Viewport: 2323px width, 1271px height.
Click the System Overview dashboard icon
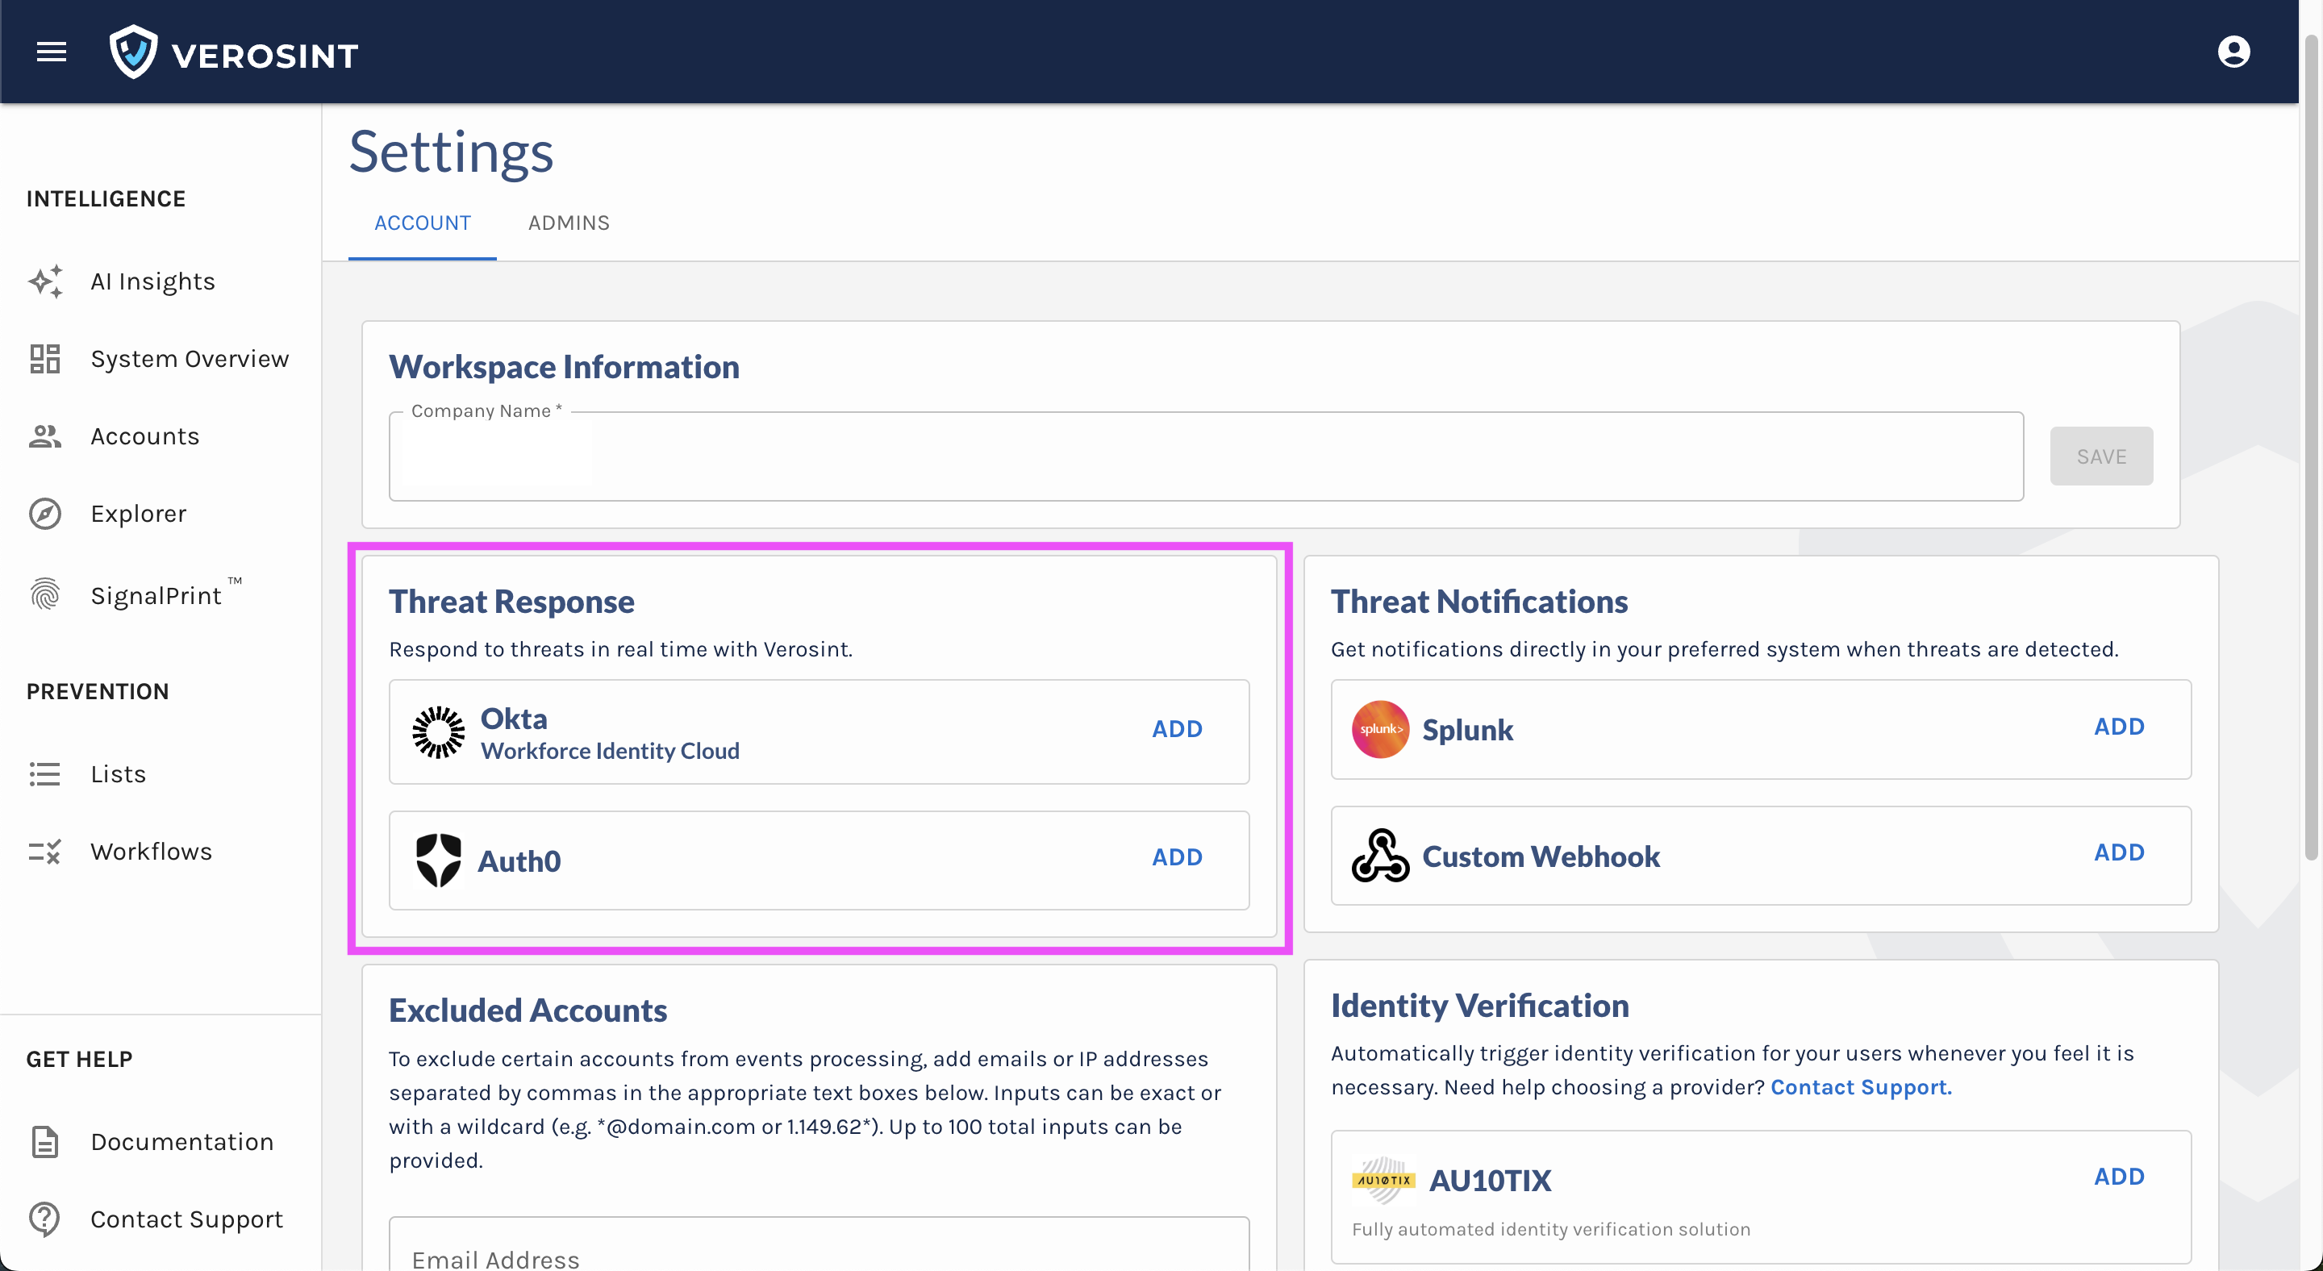pyautogui.click(x=45, y=359)
